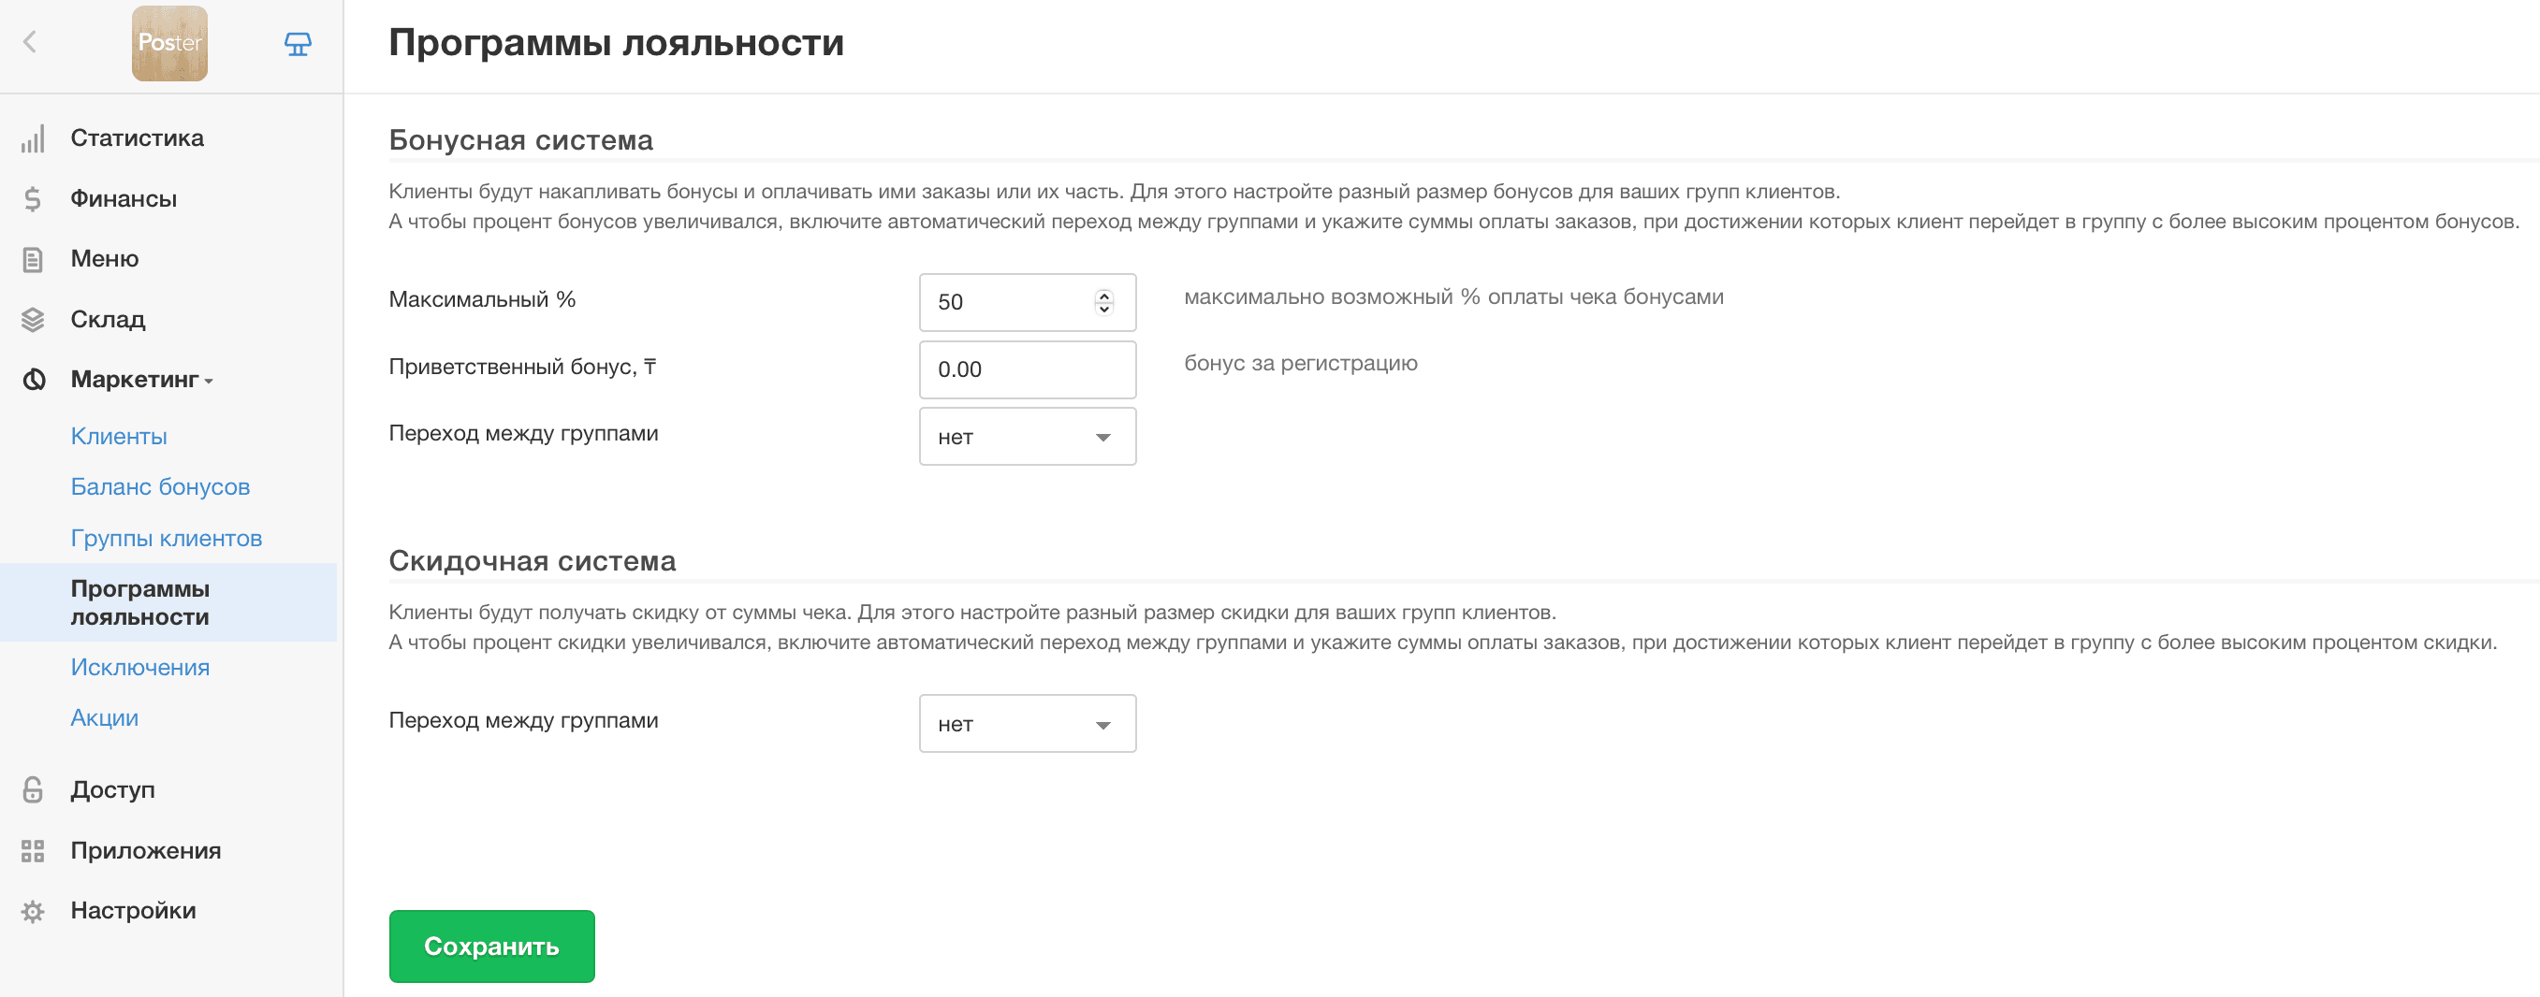The width and height of the screenshot is (2540, 997).
Task: Open bonus system Переход между группами dropdown
Action: pyautogui.click(x=1028, y=437)
